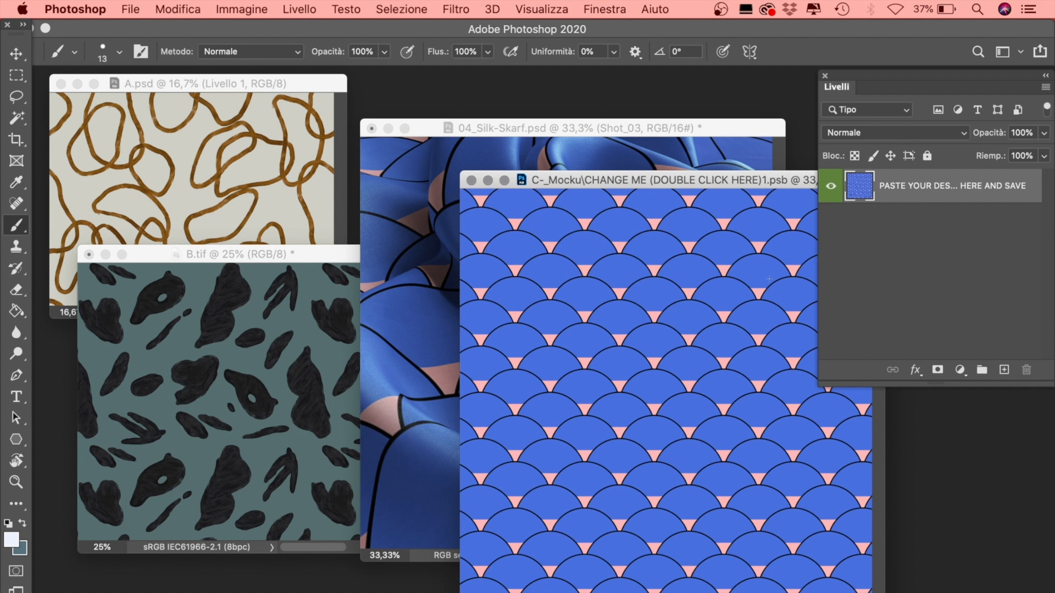Screen dimensions: 1055x593
Task: Open the Tipo layer filter dropdown
Action: click(x=867, y=110)
